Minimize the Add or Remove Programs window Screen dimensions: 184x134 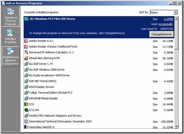171,3
